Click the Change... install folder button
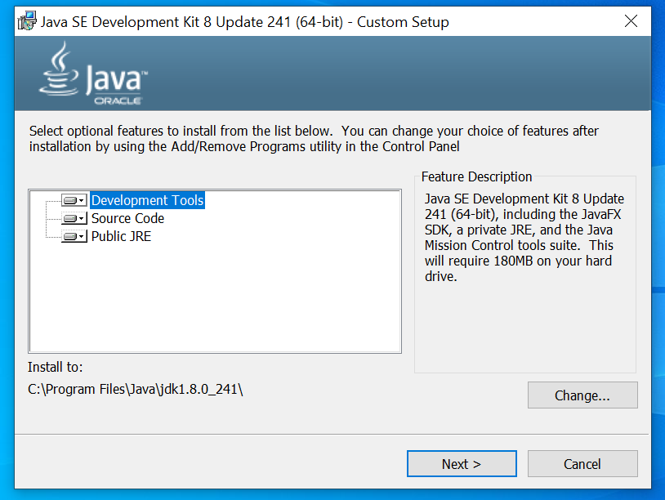This screenshot has width=665, height=500. pyautogui.click(x=582, y=395)
